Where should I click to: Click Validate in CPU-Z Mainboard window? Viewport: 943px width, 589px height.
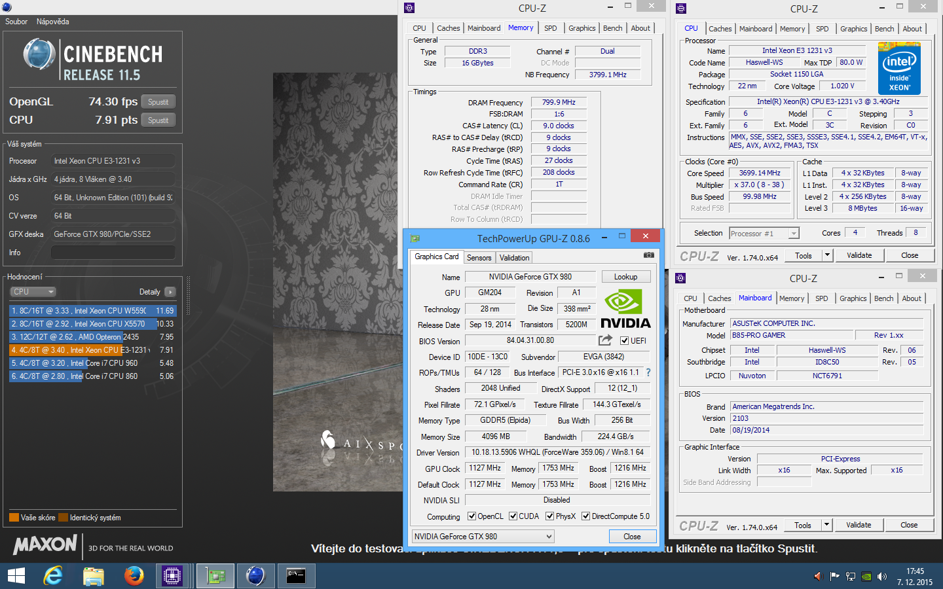859,525
